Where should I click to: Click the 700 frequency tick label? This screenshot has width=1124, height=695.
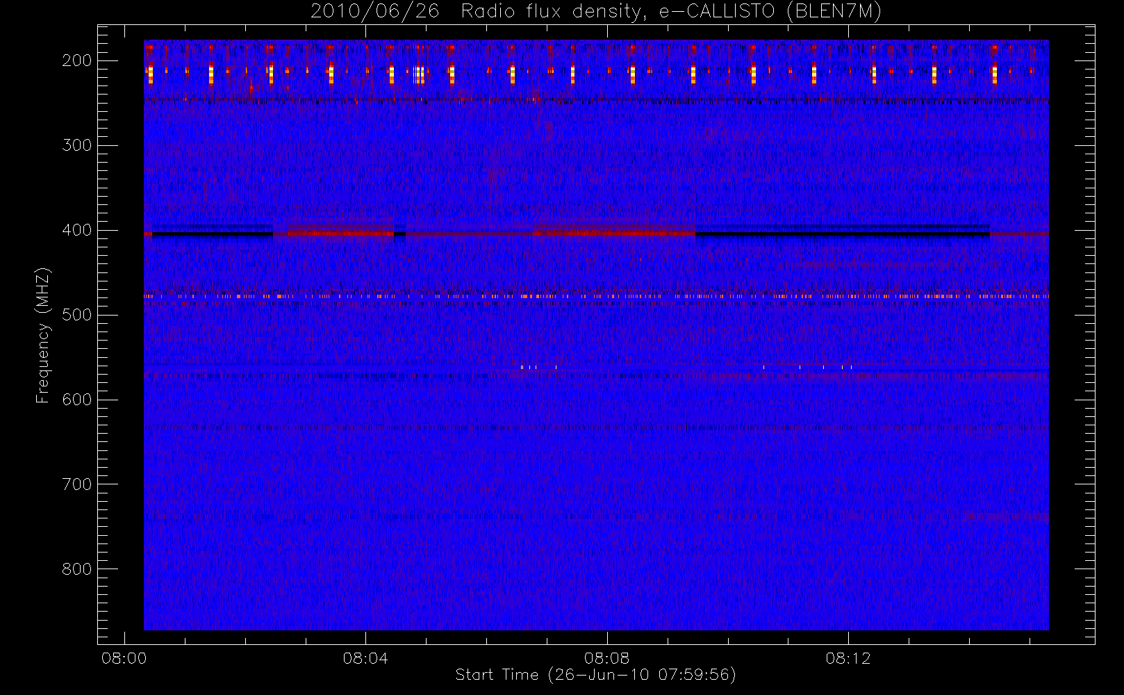(77, 484)
